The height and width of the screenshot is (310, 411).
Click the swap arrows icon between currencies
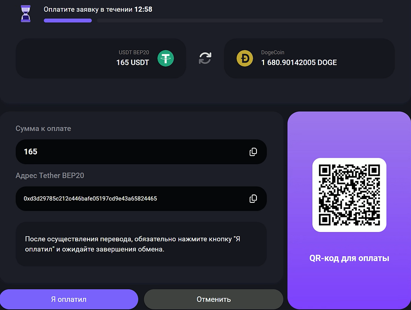click(x=205, y=58)
